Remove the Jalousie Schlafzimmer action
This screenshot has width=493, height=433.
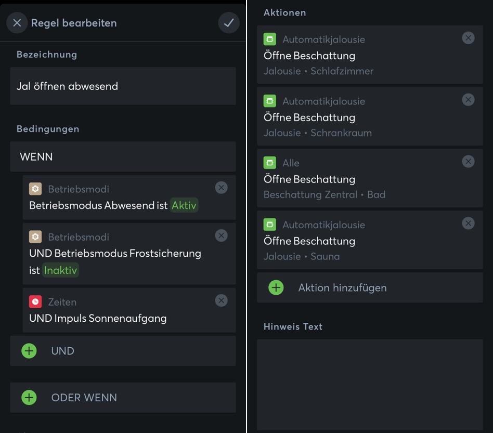pyautogui.click(x=468, y=38)
